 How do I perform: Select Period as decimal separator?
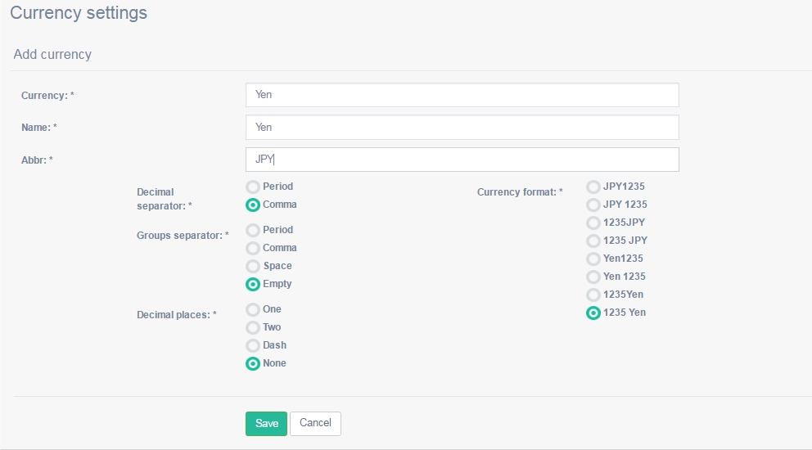click(253, 187)
